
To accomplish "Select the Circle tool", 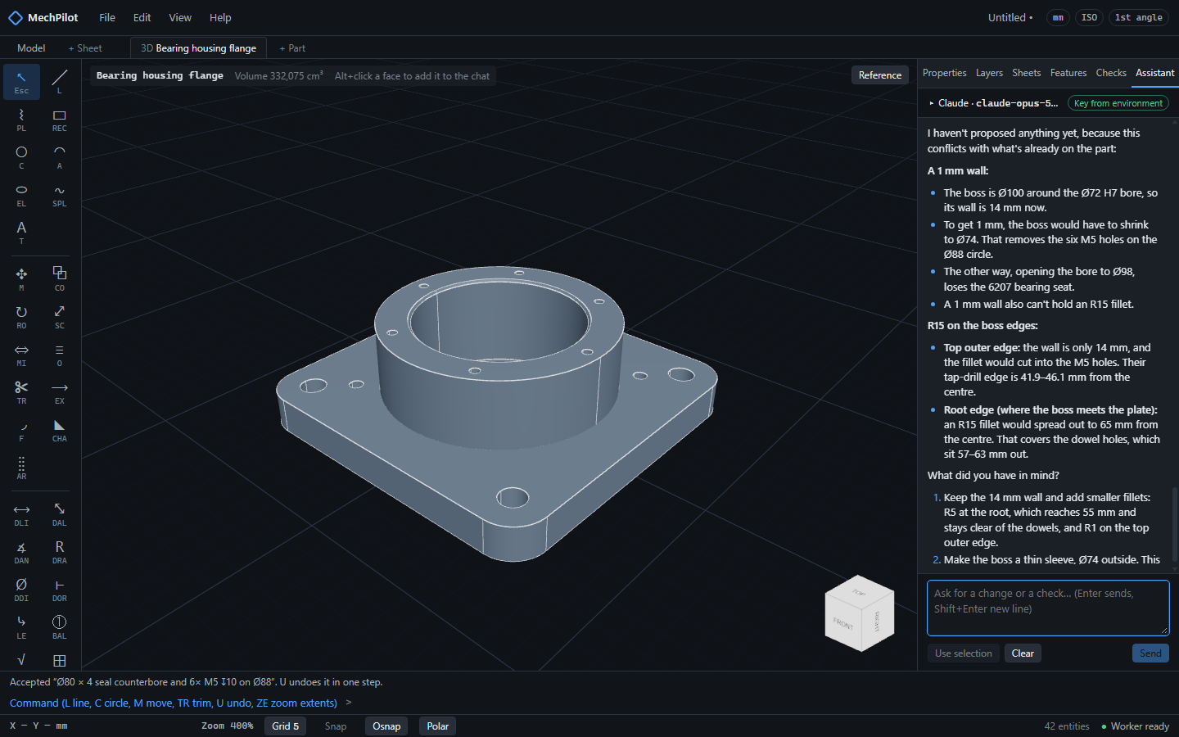I will [21, 156].
